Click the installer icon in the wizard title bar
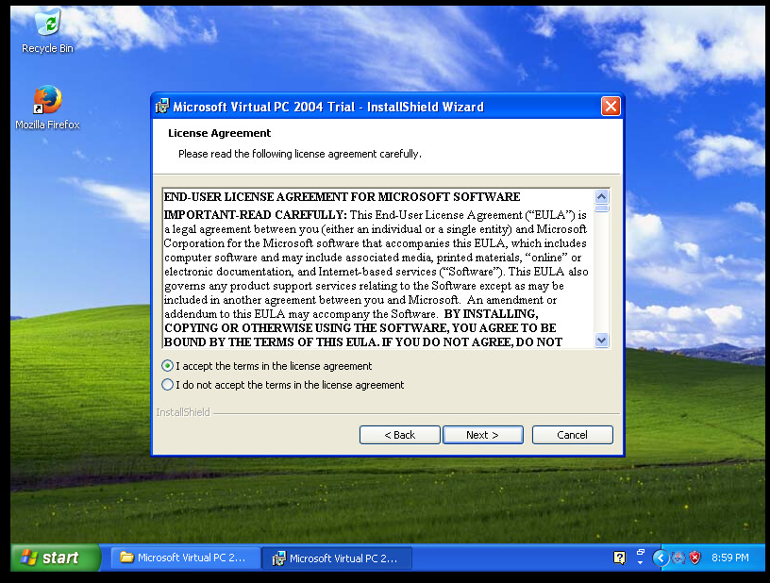 (162, 106)
